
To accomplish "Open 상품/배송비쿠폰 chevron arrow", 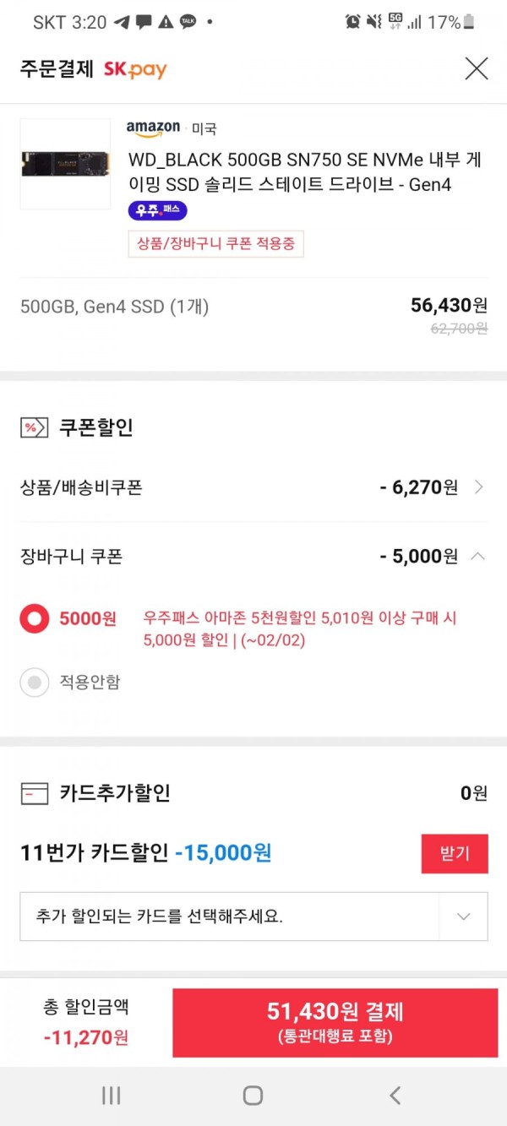I will click(479, 487).
